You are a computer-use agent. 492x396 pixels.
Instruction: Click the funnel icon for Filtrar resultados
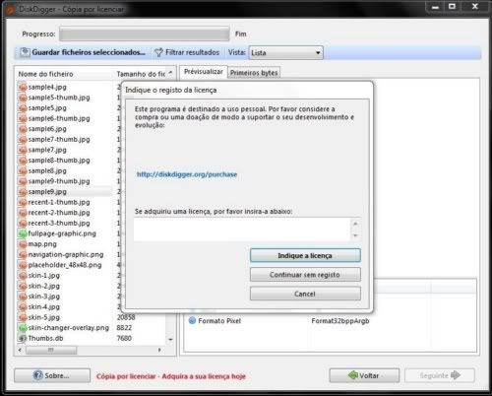(158, 52)
